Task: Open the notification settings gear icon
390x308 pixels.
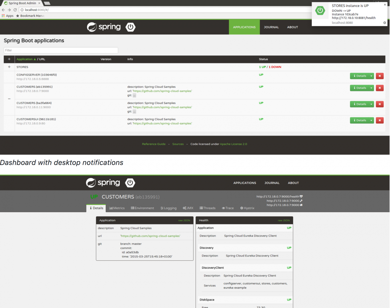Action: (385, 23)
